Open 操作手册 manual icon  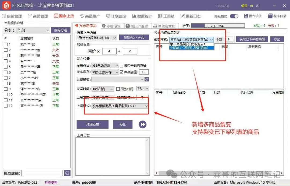tap(246, 16)
